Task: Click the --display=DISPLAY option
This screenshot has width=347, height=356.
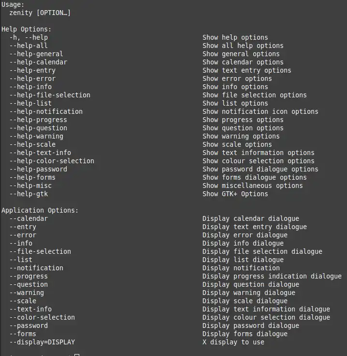Action: 42,342
